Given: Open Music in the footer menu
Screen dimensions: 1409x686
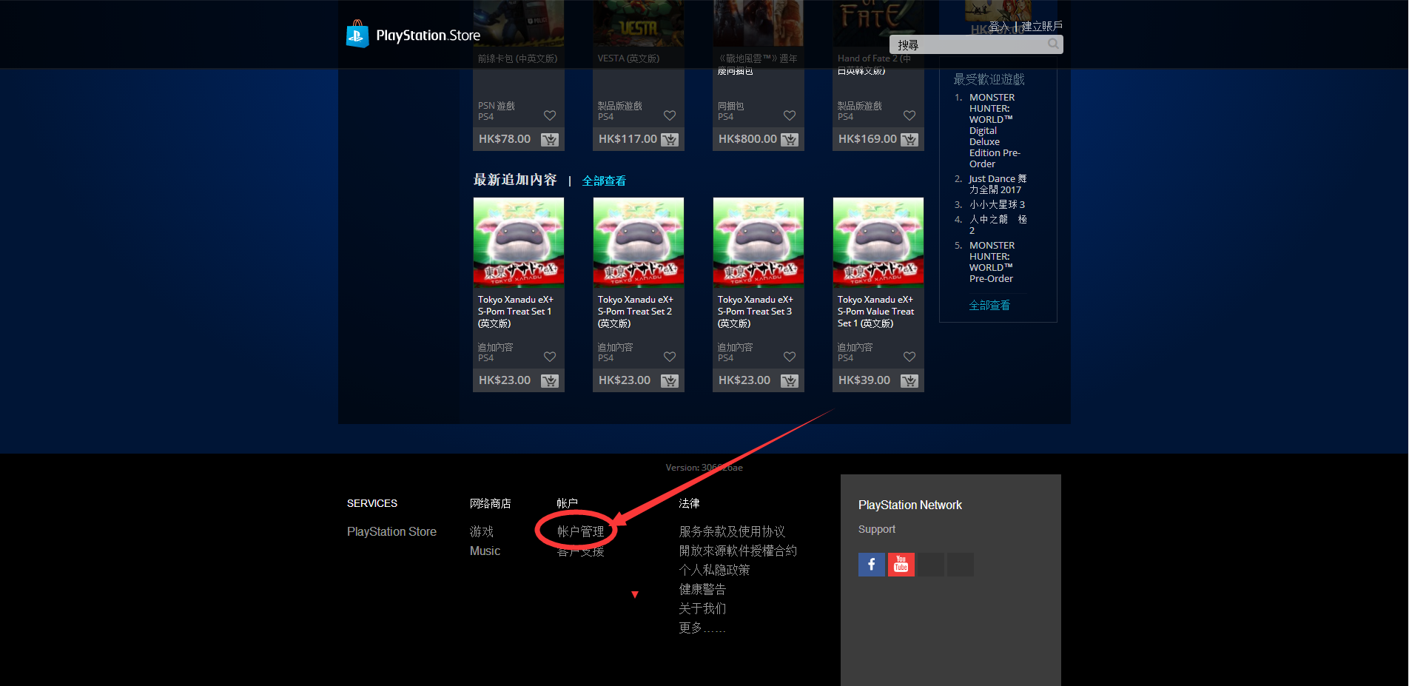Looking at the screenshot, I should point(484,550).
